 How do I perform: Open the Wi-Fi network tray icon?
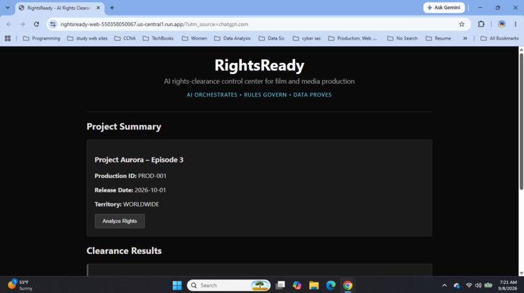[469, 285]
